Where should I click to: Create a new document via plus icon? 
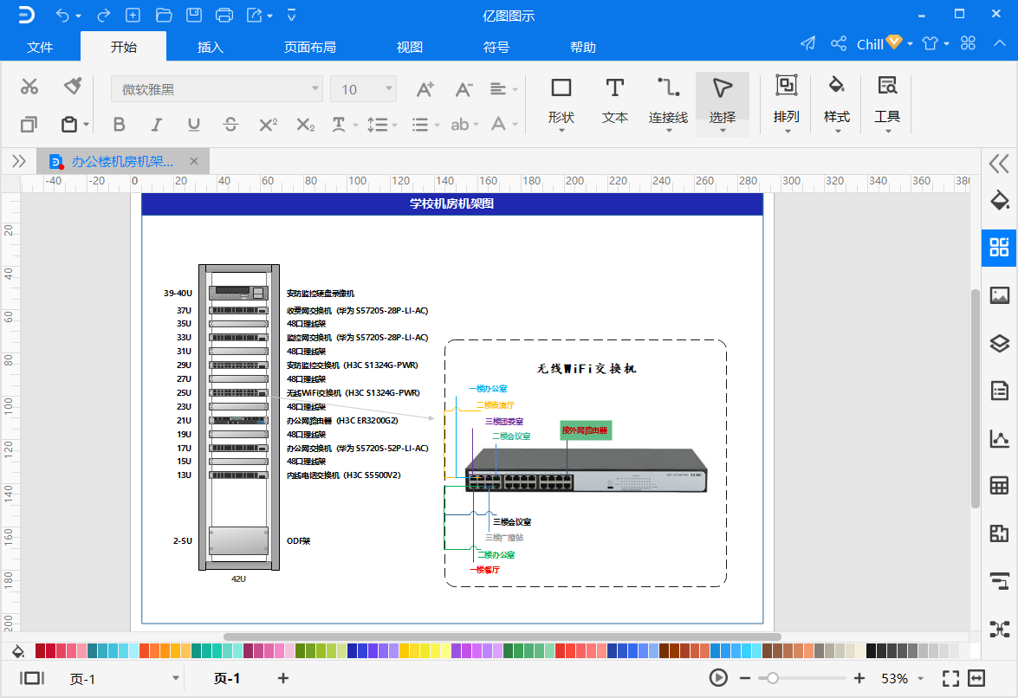click(133, 15)
